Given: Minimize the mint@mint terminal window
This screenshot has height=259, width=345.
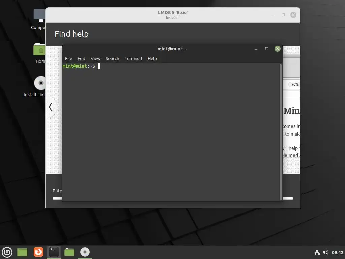Looking at the screenshot, I should (x=256, y=49).
